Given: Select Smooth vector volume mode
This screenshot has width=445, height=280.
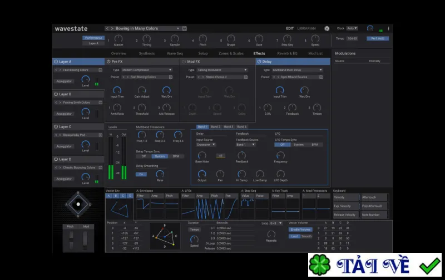Looking at the screenshot, I should pos(306,236).
